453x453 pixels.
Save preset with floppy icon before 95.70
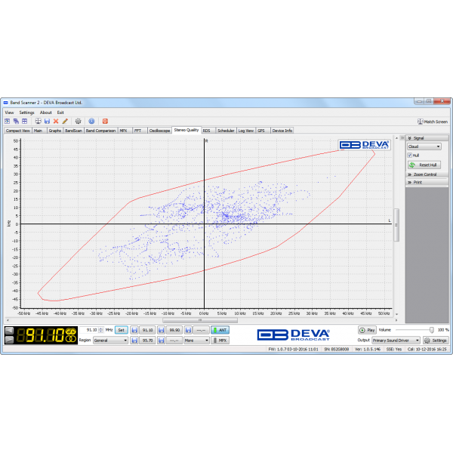pyautogui.click(x=134, y=341)
